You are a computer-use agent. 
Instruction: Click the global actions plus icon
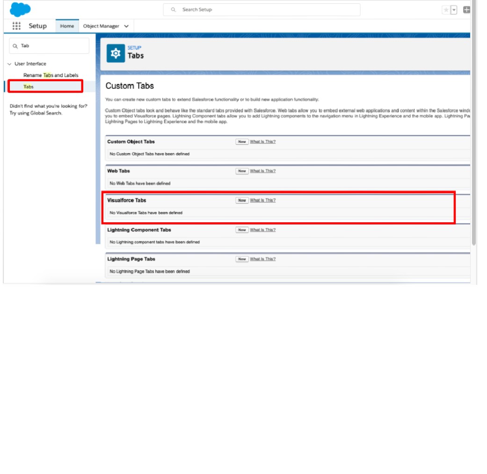pos(466,10)
